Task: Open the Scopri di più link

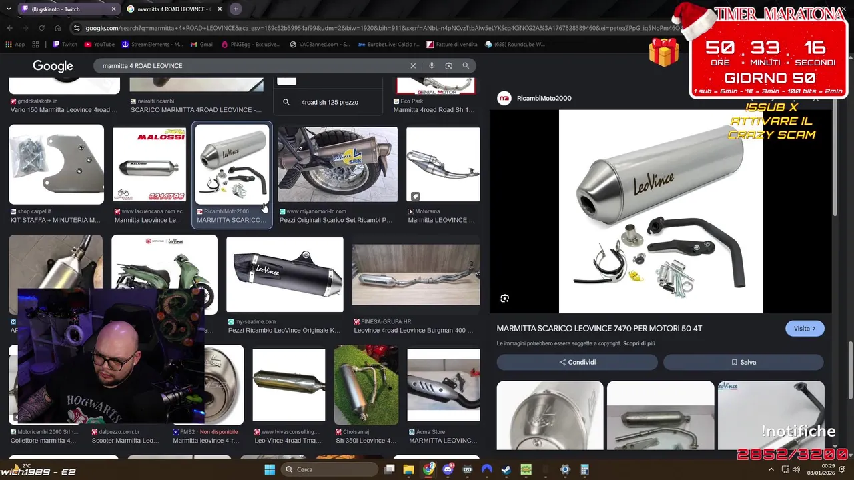Action: [x=639, y=343]
